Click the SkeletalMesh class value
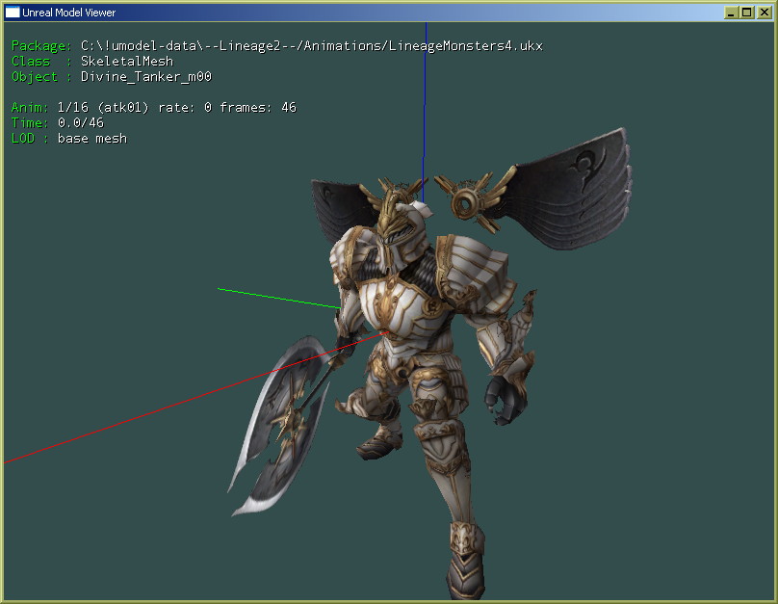 click(x=127, y=62)
